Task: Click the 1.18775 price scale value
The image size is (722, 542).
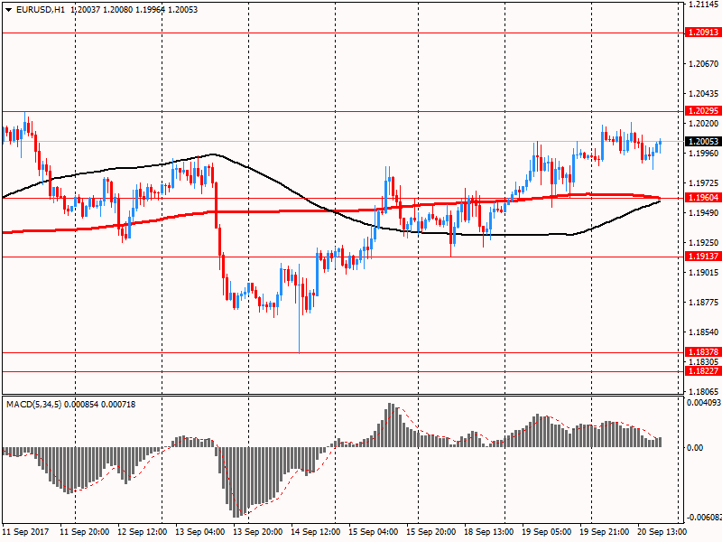Action: click(x=704, y=303)
